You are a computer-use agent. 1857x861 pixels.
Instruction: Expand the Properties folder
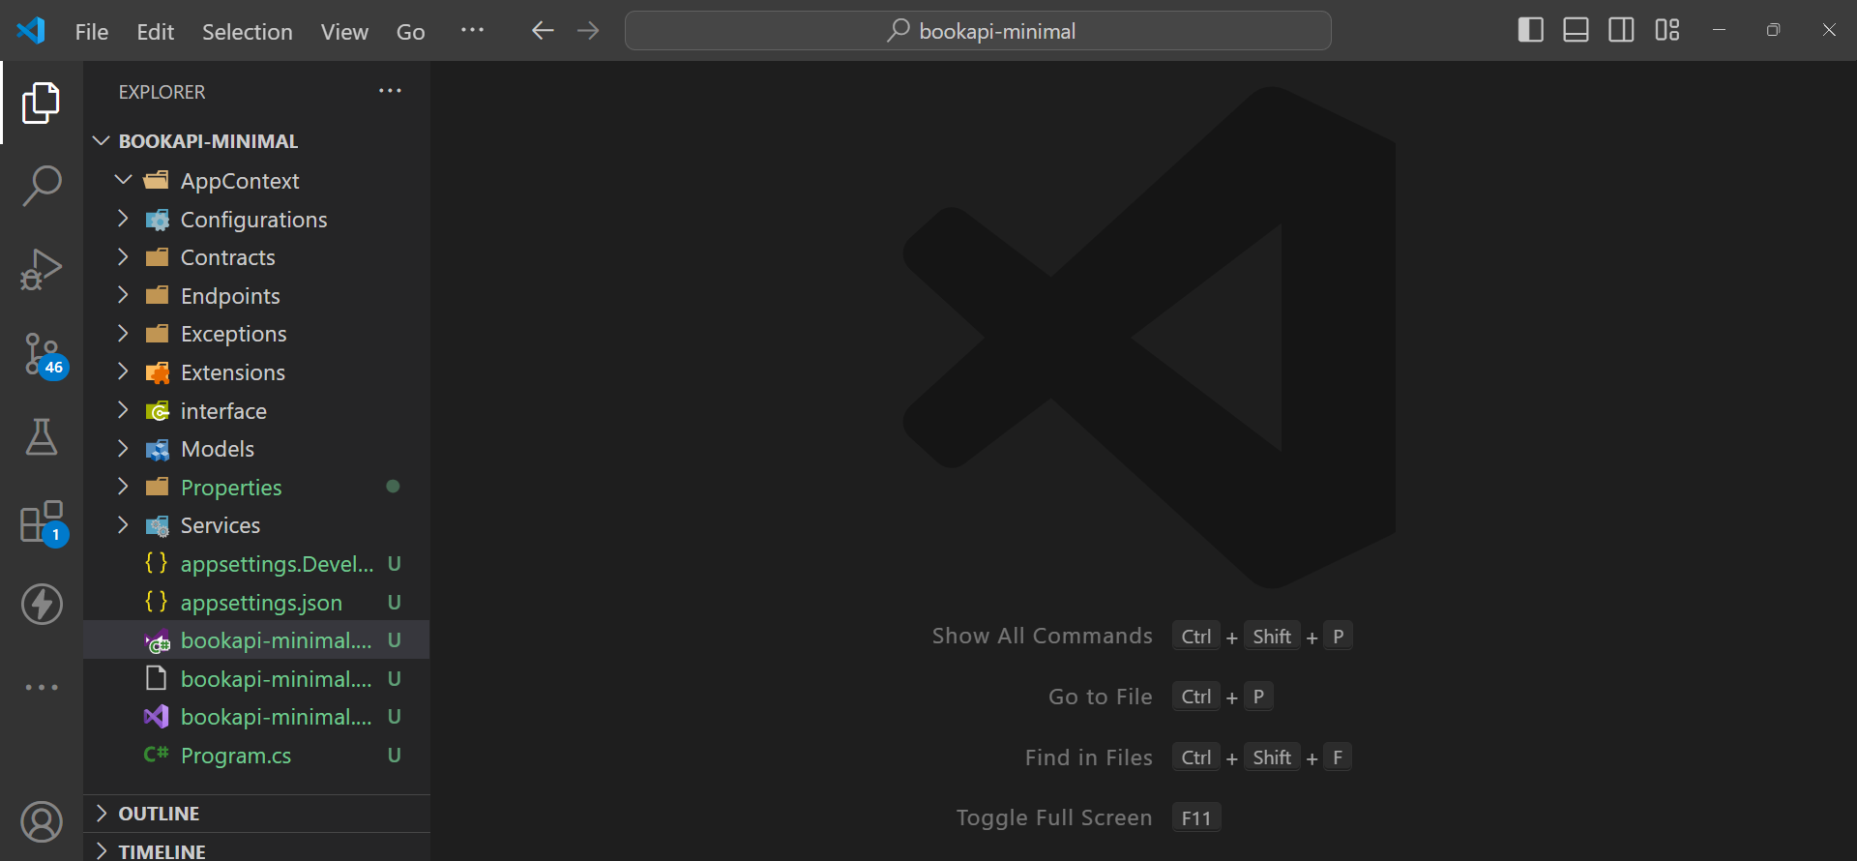pos(256,488)
